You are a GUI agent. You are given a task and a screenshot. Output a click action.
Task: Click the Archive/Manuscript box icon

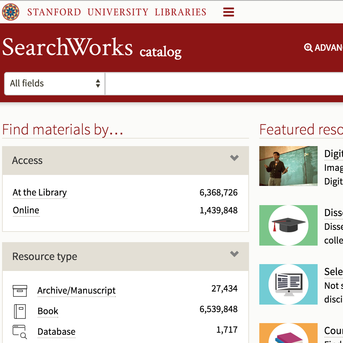20,291
